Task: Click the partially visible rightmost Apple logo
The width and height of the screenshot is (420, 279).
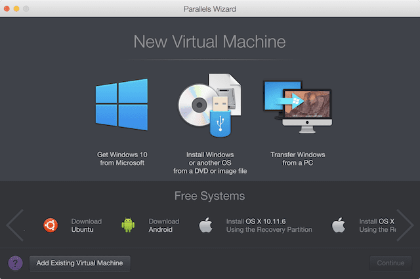Action: point(339,226)
